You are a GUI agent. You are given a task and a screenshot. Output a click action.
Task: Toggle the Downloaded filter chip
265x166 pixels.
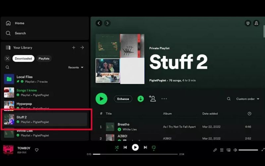[x=23, y=58]
